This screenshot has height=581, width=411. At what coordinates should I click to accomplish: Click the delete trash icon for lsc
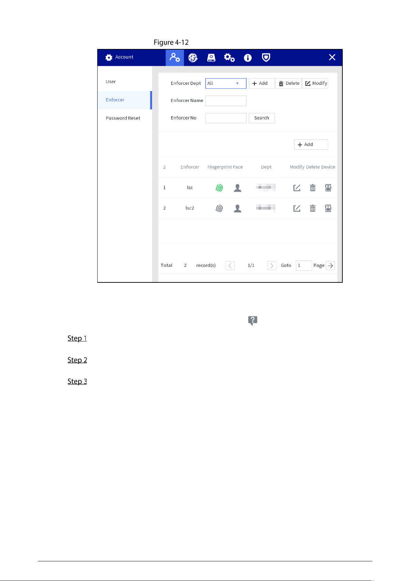coord(313,188)
